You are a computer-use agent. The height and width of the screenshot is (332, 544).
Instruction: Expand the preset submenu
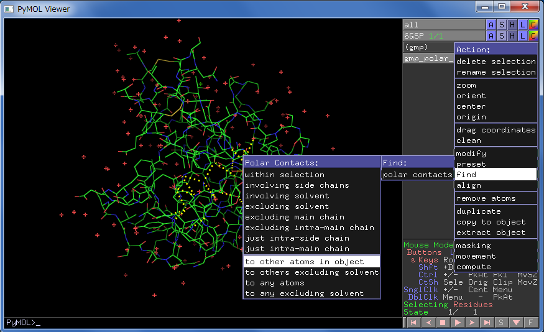coord(496,164)
